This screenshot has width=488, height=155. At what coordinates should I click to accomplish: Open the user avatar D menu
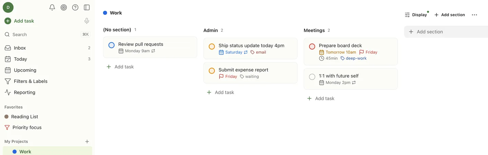click(8, 7)
